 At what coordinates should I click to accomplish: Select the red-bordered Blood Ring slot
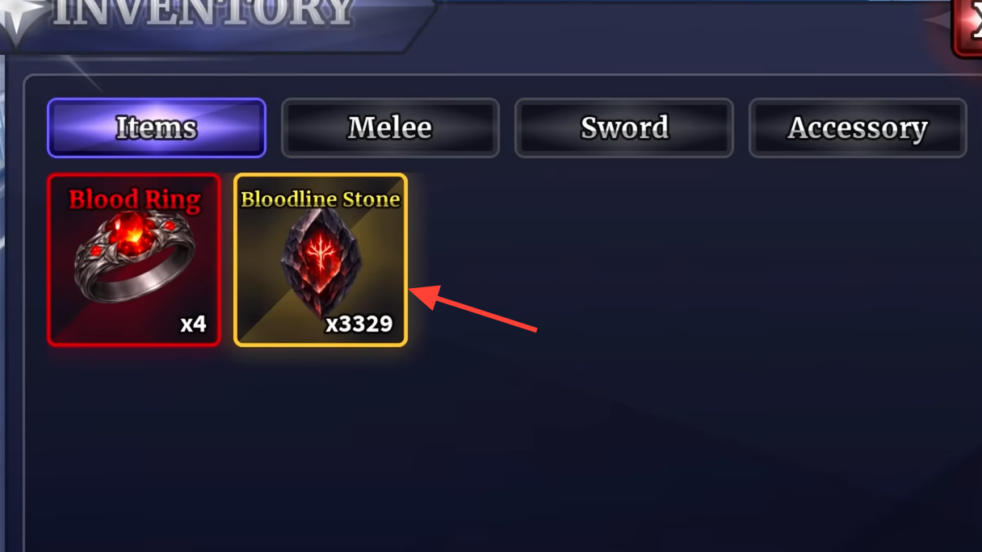134,260
